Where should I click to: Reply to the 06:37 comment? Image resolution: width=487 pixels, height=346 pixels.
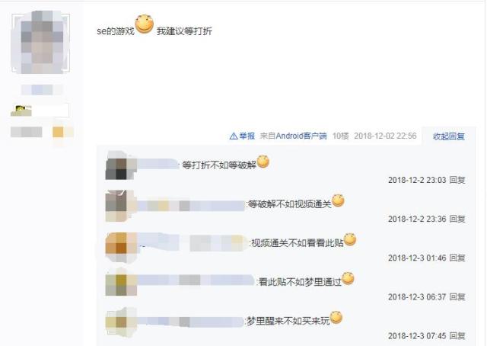click(x=457, y=296)
